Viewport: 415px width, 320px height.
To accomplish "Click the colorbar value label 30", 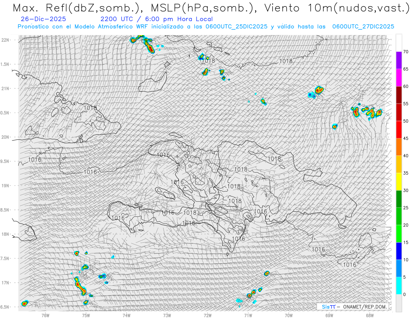I will (x=406, y=191).
